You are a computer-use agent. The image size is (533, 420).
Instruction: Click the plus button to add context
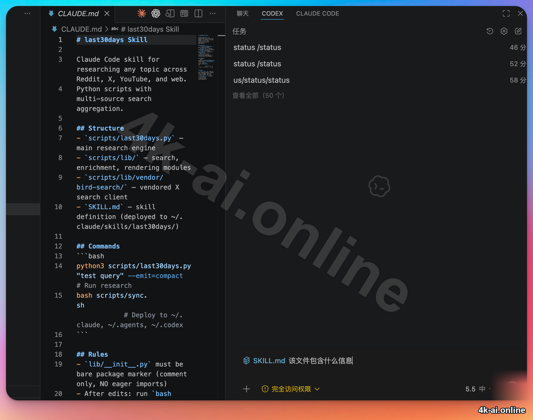coord(247,389)
